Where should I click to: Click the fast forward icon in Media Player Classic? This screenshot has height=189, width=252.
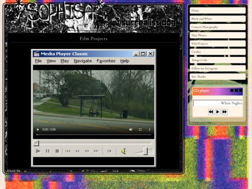click(87, 151)
